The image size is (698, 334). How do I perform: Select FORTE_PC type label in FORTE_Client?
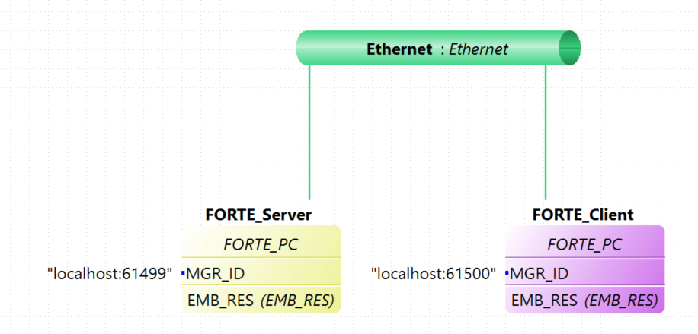point(584,244)
